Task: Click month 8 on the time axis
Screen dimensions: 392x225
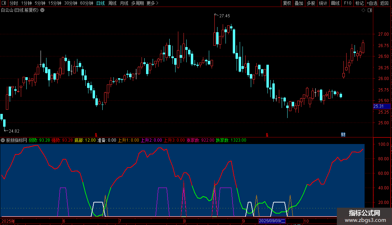Action: 185,221
